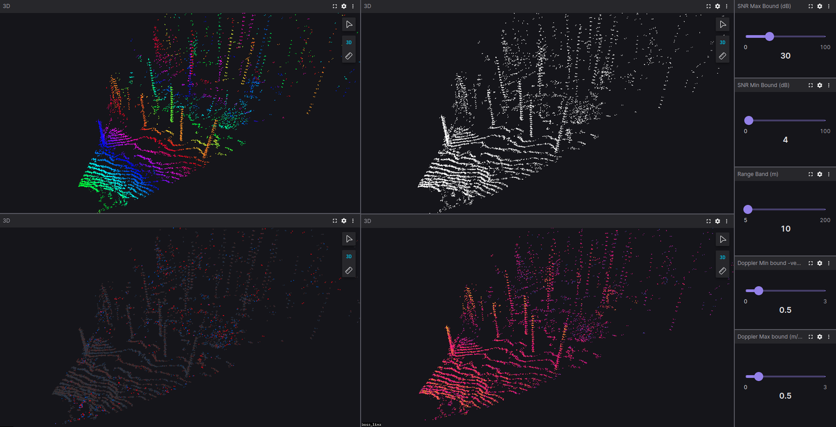This screenshot has height=427, width=836.
Task: Click the 3D title of gray point cloud panel
Action: pyautogui.click(x=6, y=220)
